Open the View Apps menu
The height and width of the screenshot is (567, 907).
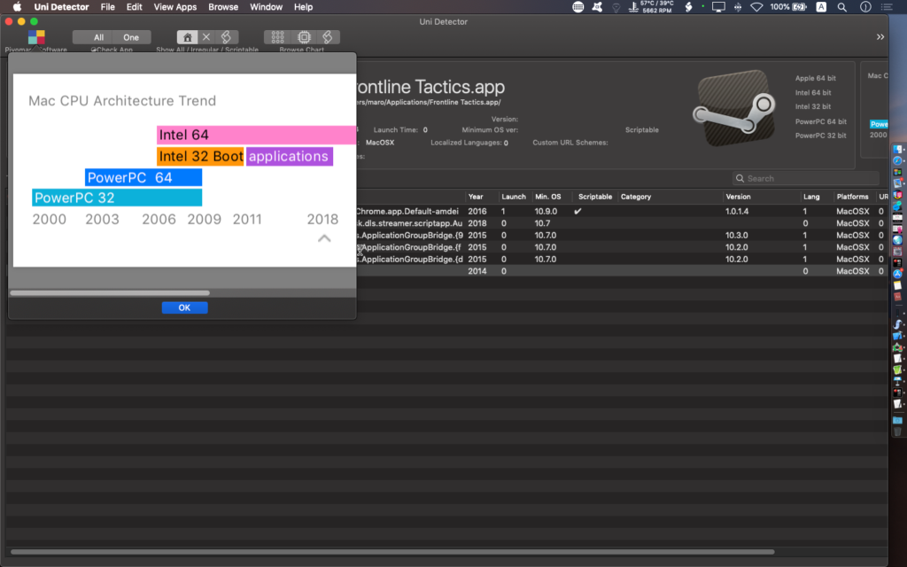coord(175,7)
